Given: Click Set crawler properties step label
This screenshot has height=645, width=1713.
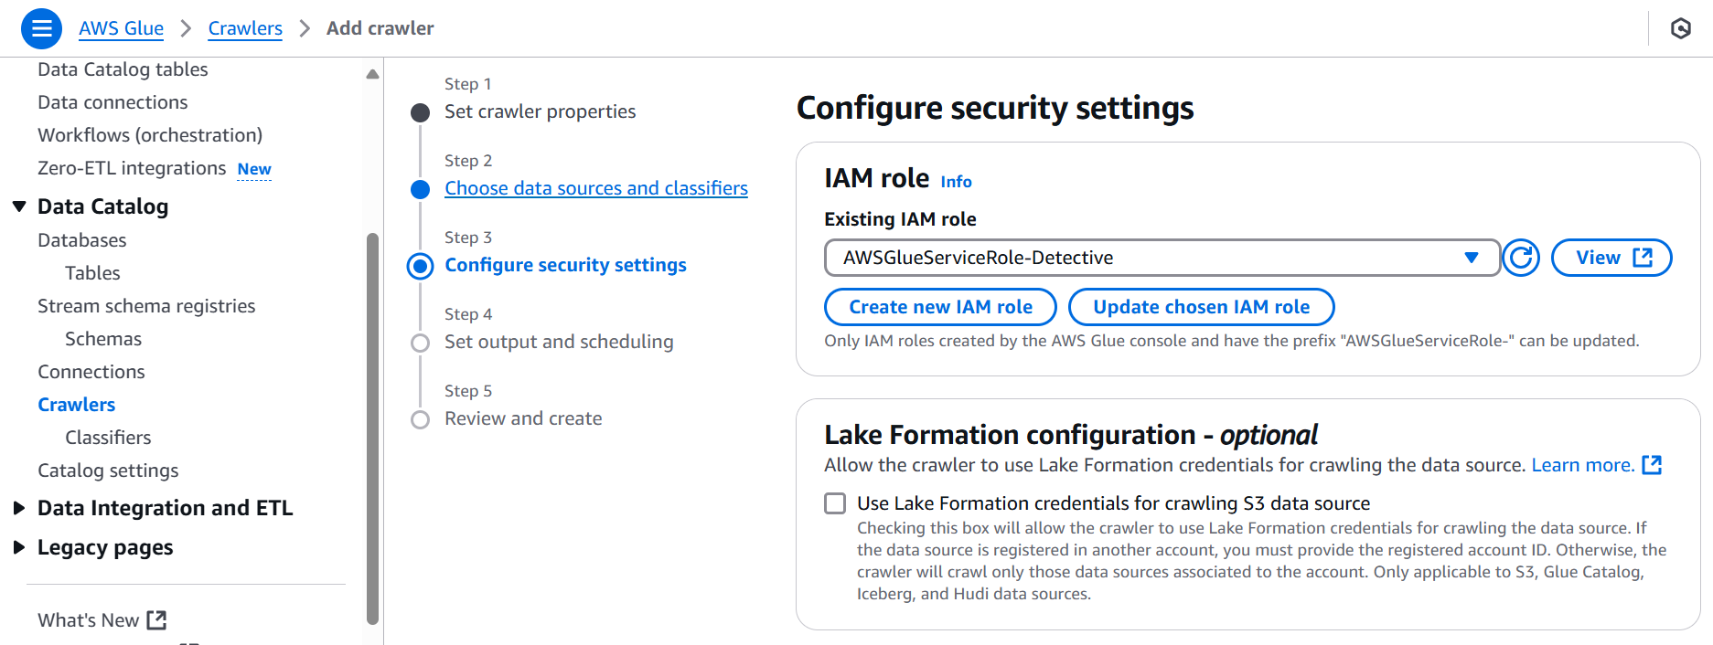Looking at the screenshot, I should [x=540, y=111].
